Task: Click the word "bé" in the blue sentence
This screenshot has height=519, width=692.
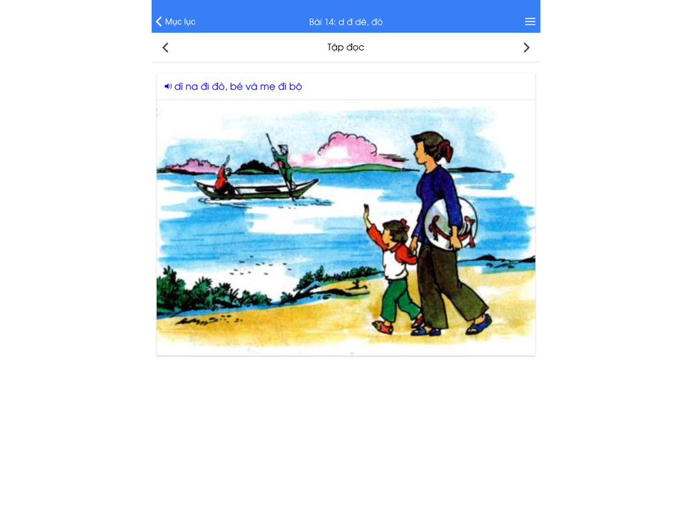Action: pyautogui.click(x=236, y=86)
